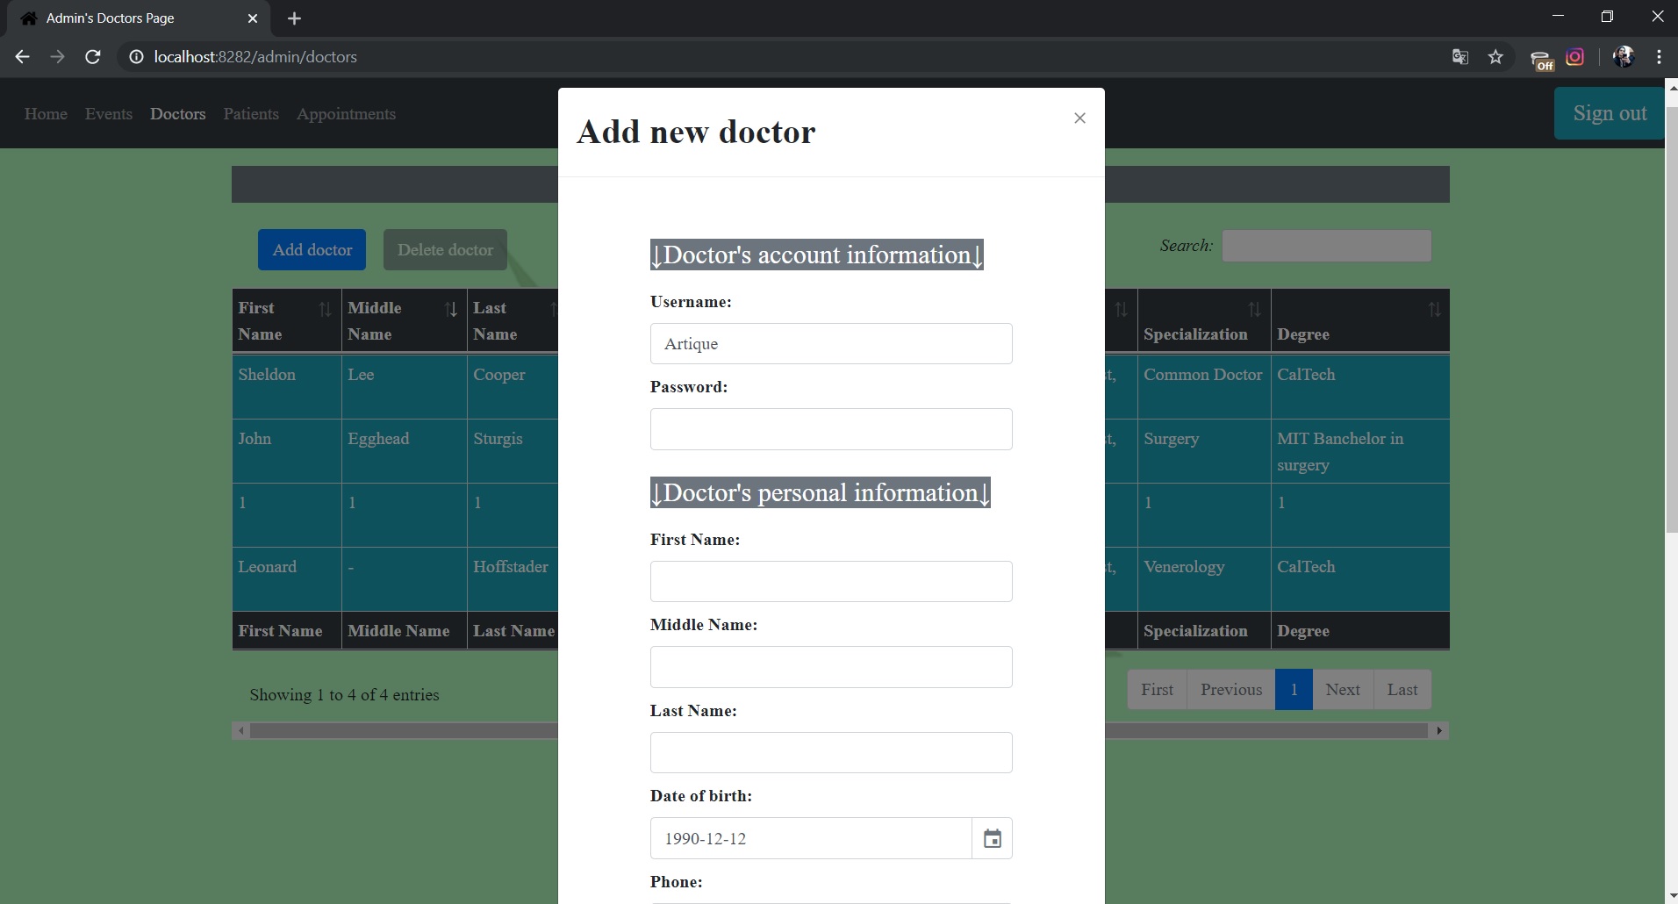
Task: Click the Date of birth field
Action: [x=811, y=838]
